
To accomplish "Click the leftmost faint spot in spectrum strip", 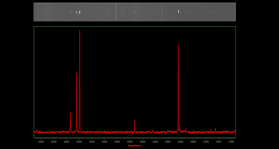I will click(x=70, y=12).
